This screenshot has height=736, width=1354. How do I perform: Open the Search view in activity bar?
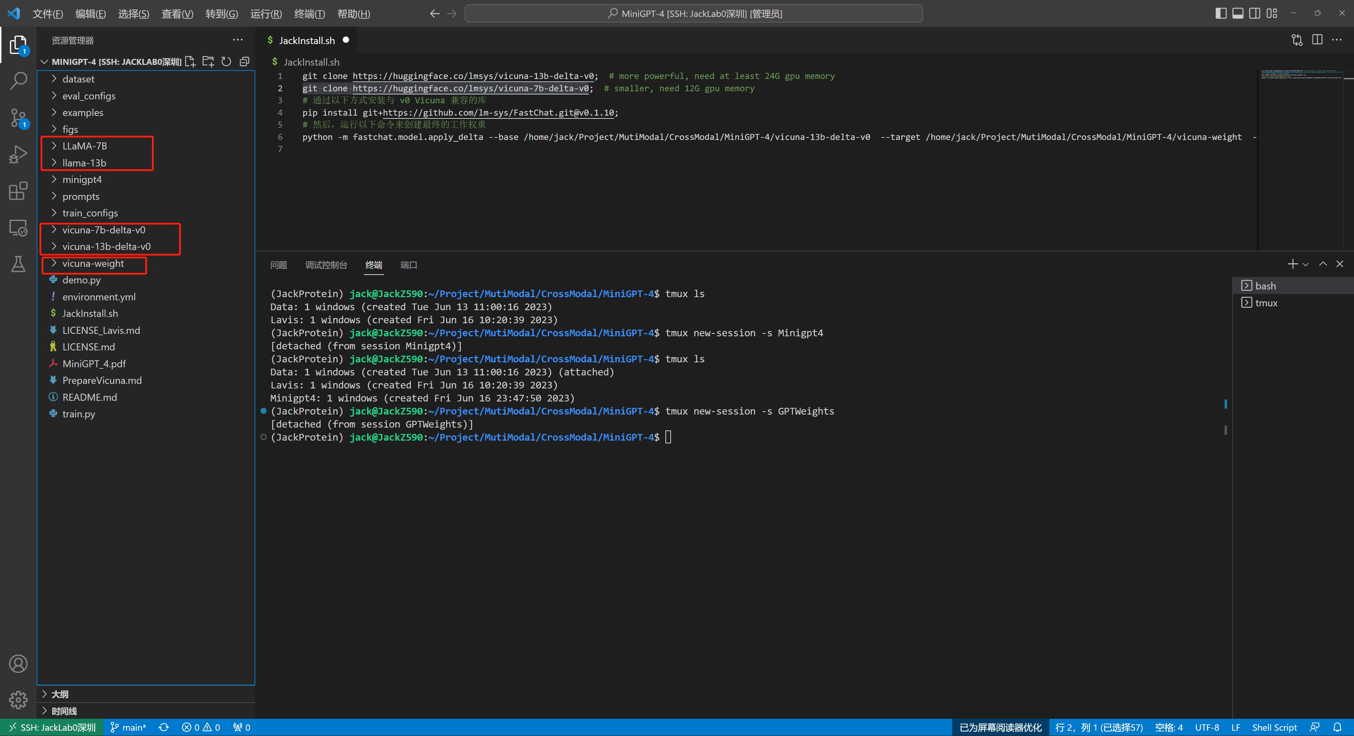tap(18, 81)
